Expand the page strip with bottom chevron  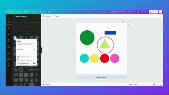pos(103,83)
